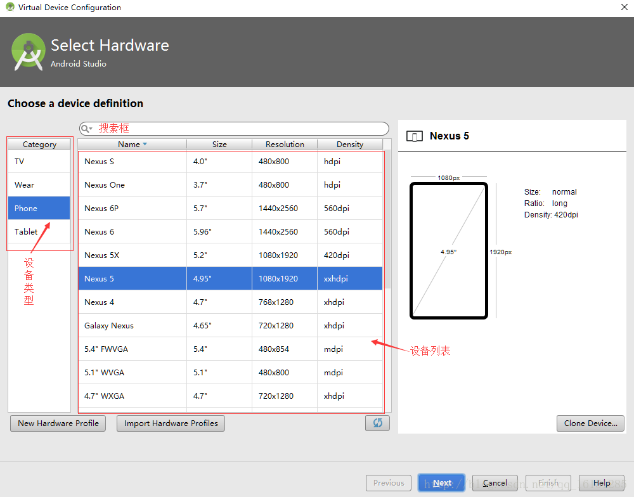The width and height of the screenshot is (634, 497).
Task: Select the Tablet category
Action: 39,232
